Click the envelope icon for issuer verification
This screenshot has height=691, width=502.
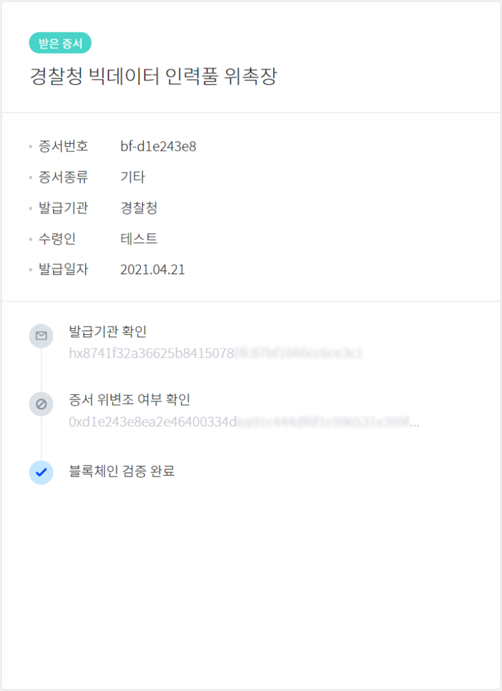41,336
